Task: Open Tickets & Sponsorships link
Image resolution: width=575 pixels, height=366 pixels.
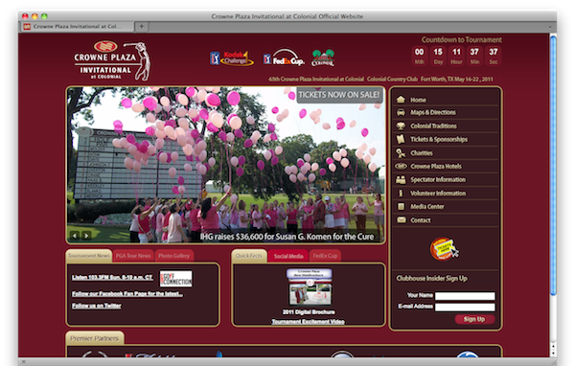Action: tap(439, 139)
